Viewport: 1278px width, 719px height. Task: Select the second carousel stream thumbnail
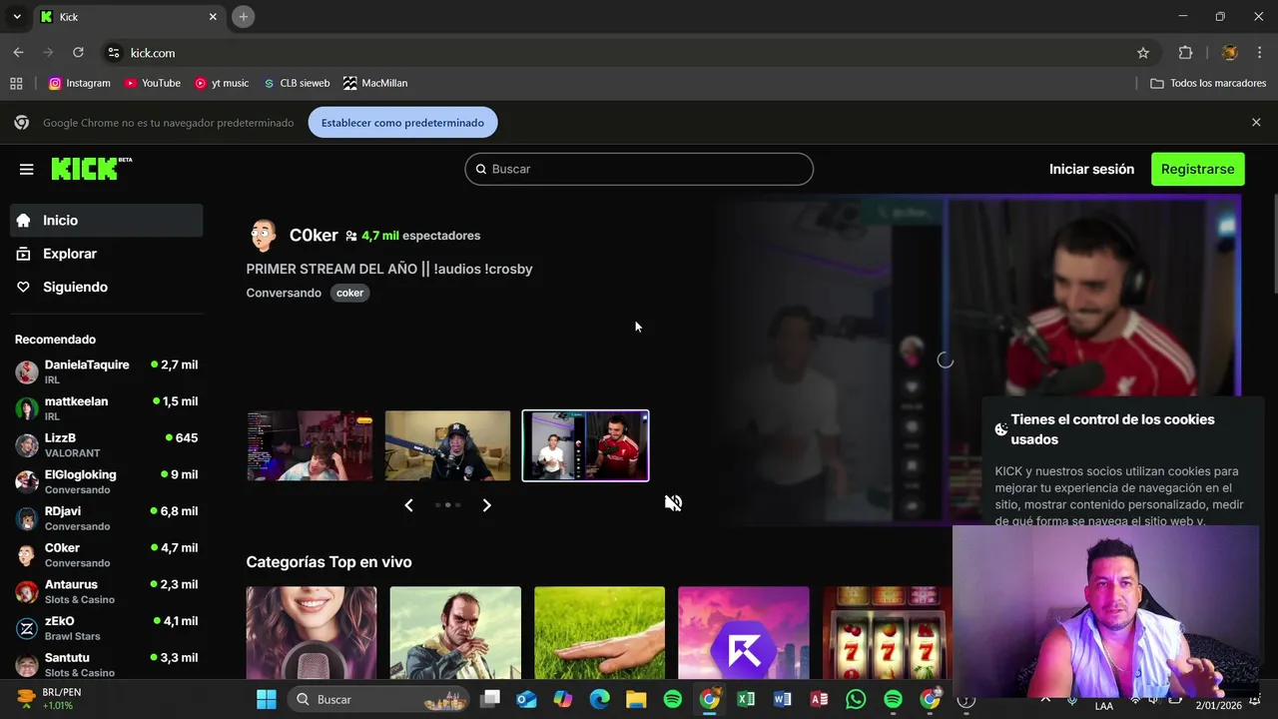[447, 445]
